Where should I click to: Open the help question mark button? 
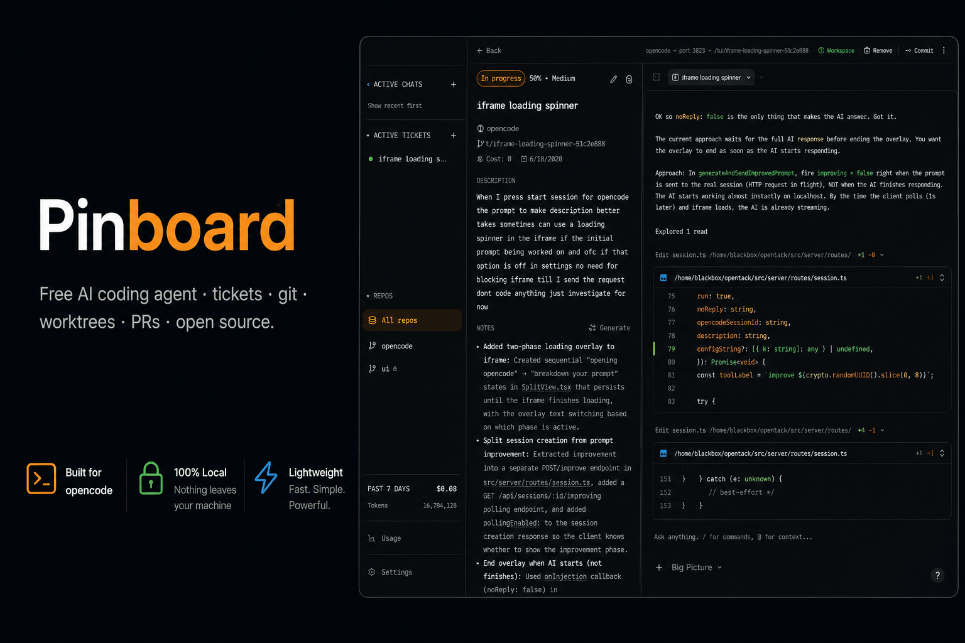pos(937,575)
